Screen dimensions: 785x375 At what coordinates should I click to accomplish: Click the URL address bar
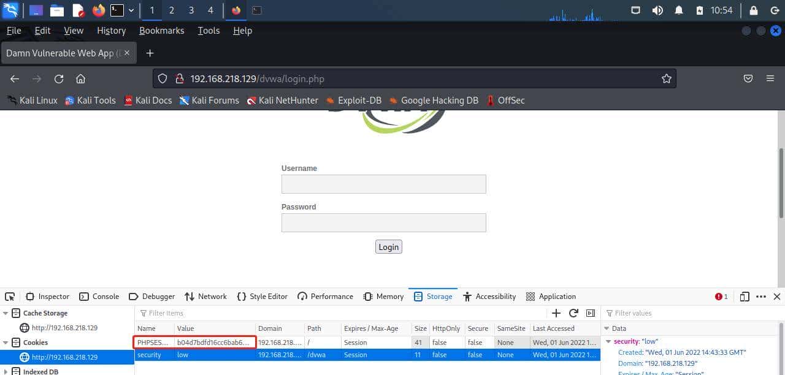coord(414,79)
